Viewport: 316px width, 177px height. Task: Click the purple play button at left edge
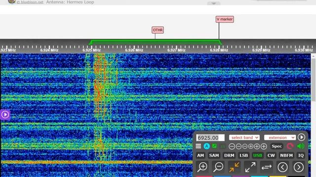(5, 115)
